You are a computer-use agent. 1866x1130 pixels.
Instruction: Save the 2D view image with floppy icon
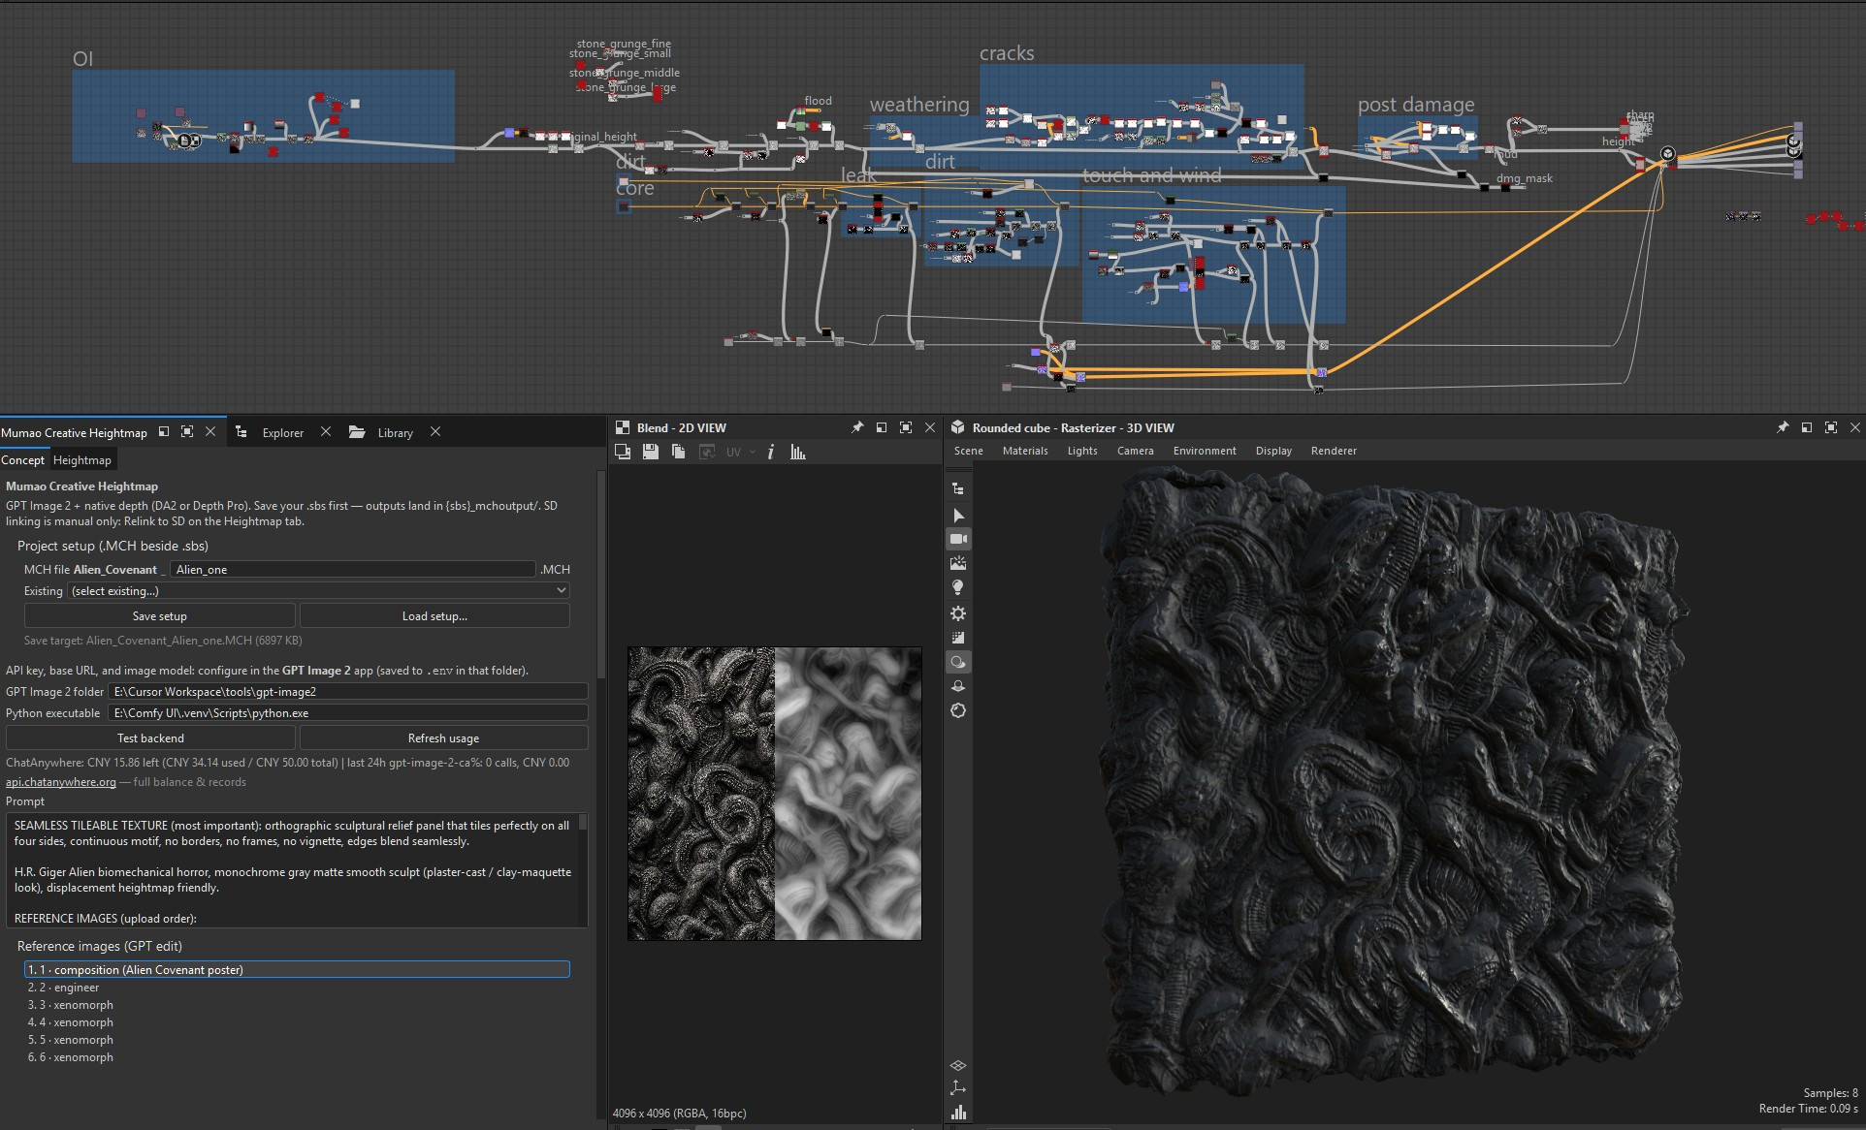651,452
